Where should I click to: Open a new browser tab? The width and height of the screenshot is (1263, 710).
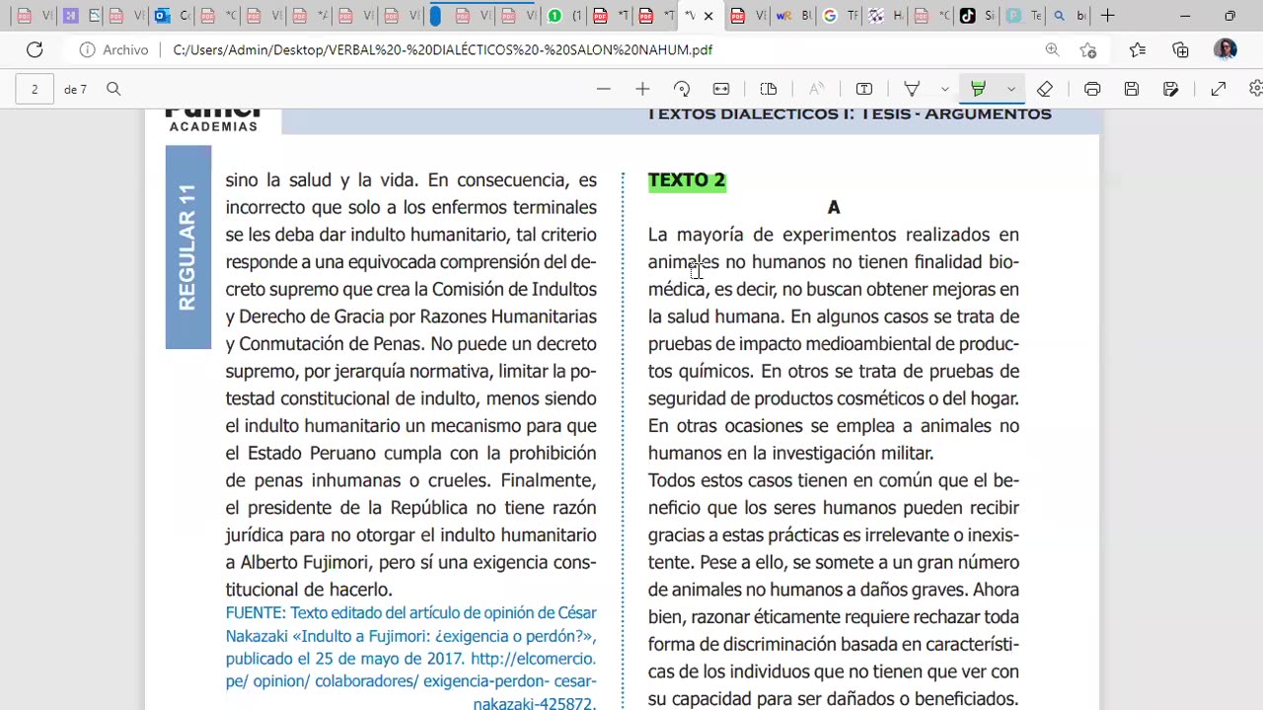[1108, 16]
